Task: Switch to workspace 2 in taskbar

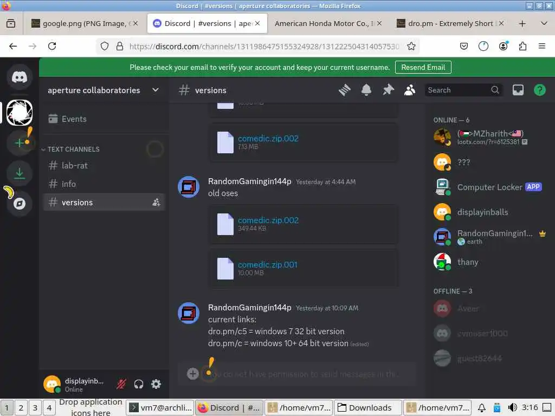Action: 21,408
